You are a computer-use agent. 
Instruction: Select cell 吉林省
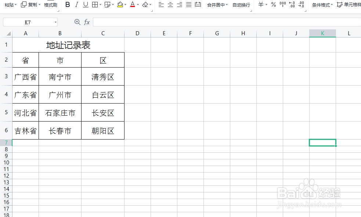26,130
